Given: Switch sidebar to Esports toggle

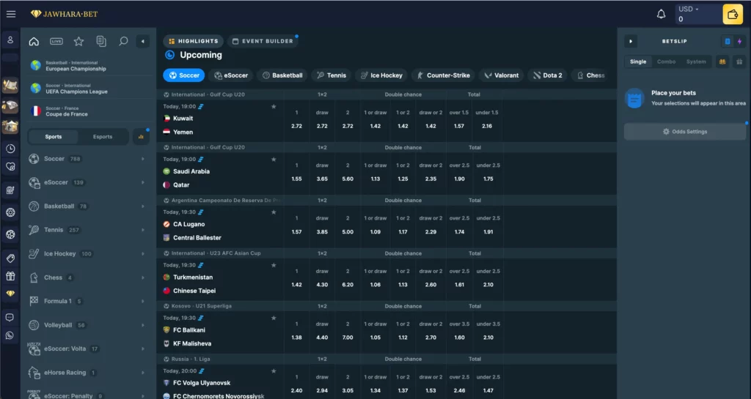Looking at the screenshot, I should pyautogui.click(x=103, y=137).
